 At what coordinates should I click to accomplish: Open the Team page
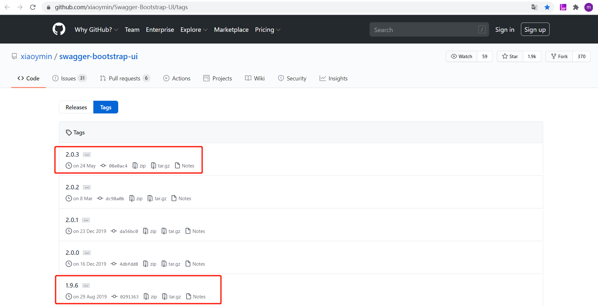tap(132, 30)
